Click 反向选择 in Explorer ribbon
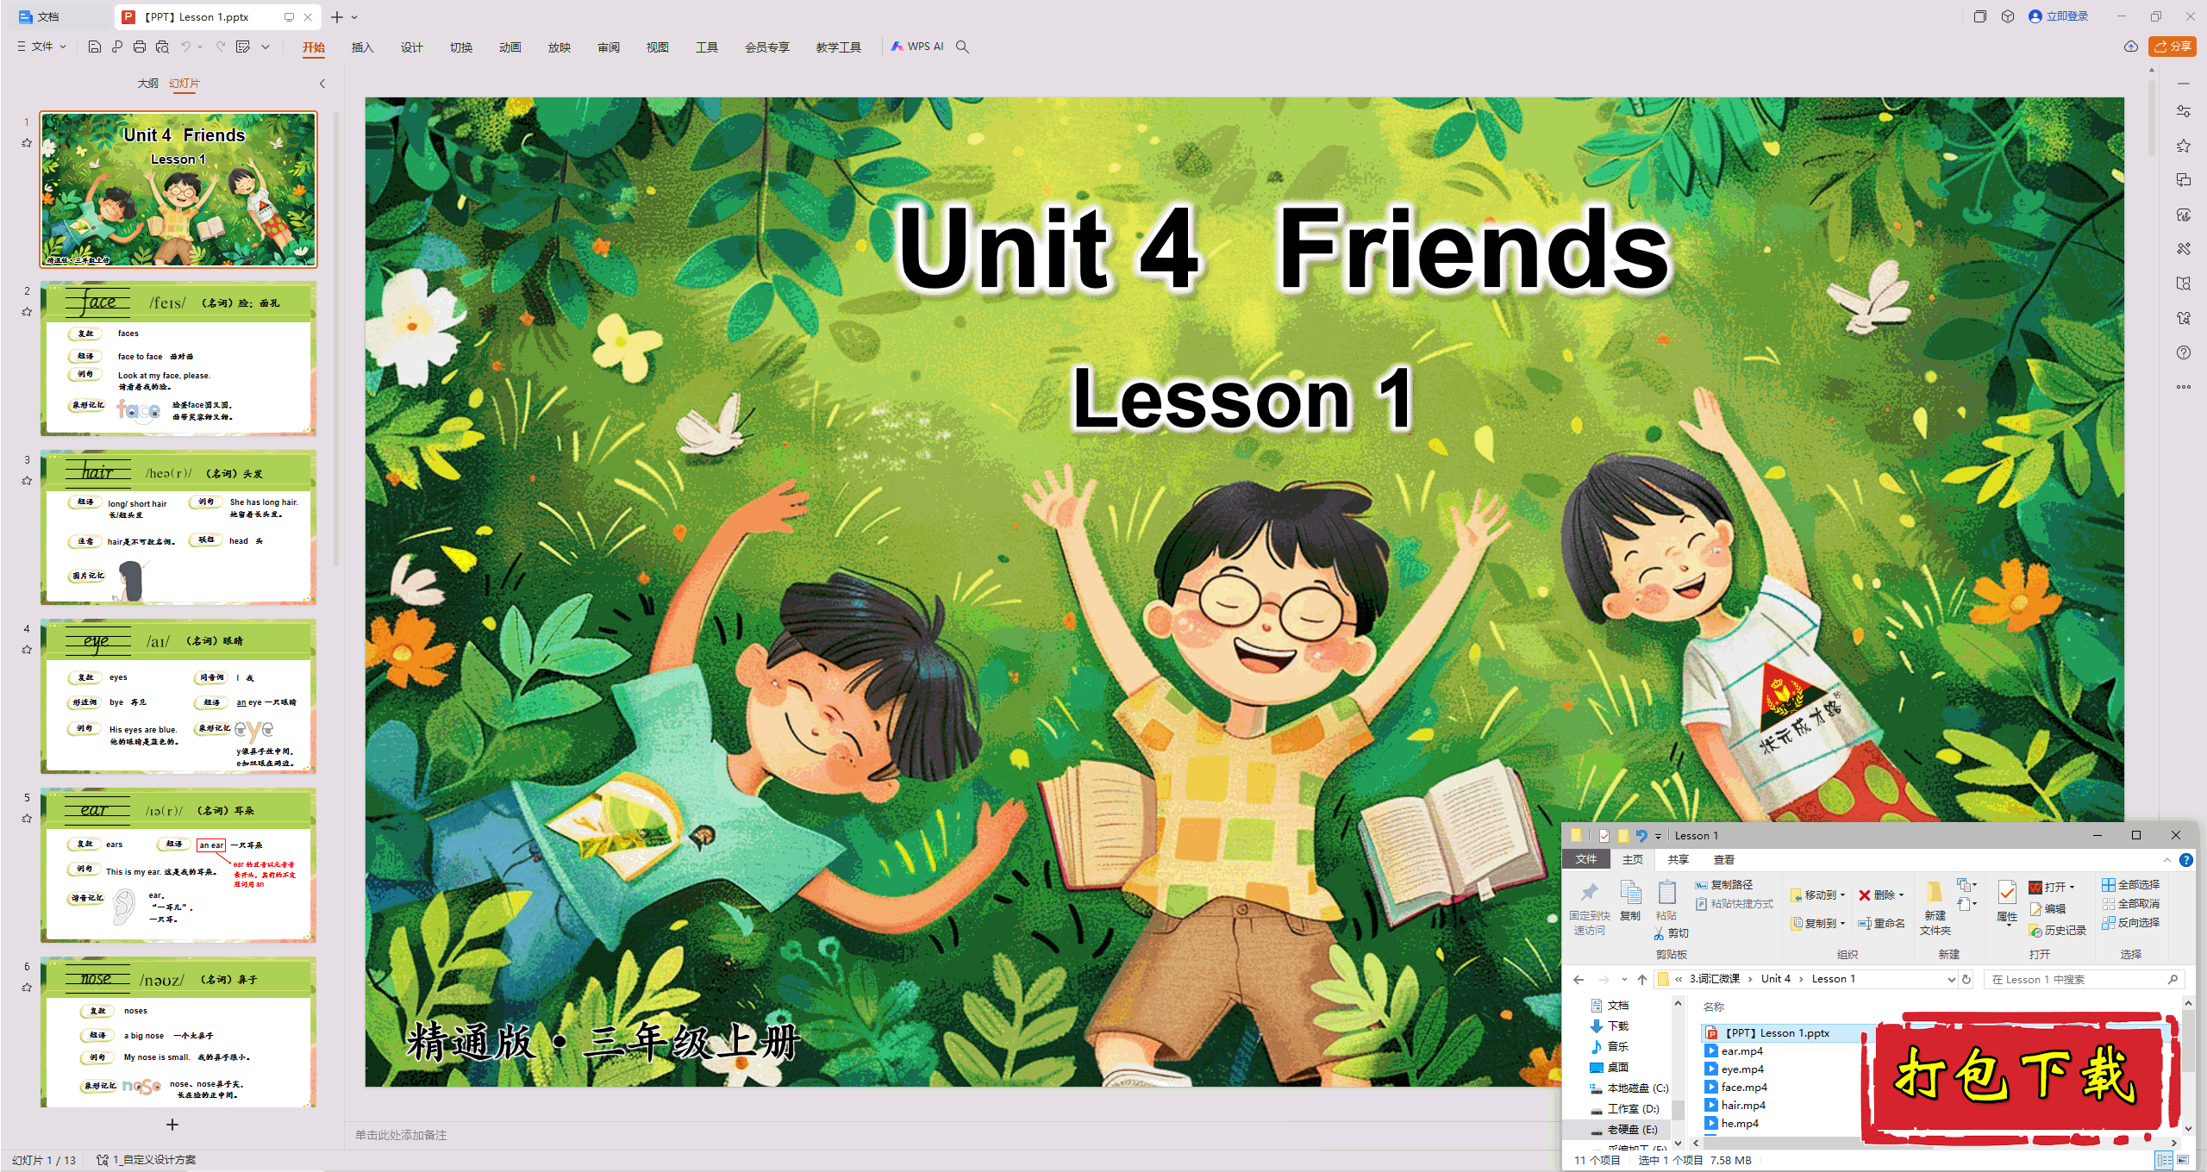The width and height of the screenshot is (2207, 1172). click(x=2130, y=923)
